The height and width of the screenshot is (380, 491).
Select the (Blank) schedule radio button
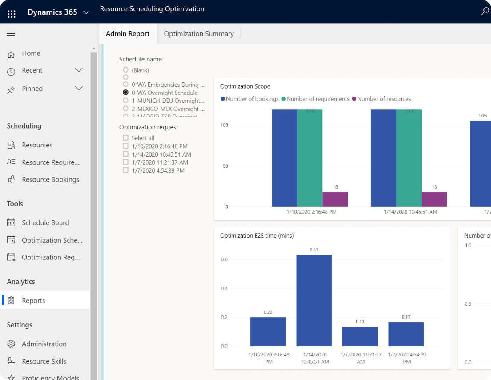126,70
